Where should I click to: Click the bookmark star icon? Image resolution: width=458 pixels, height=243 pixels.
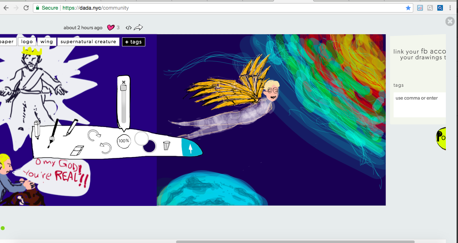click(x=408, y=8)
